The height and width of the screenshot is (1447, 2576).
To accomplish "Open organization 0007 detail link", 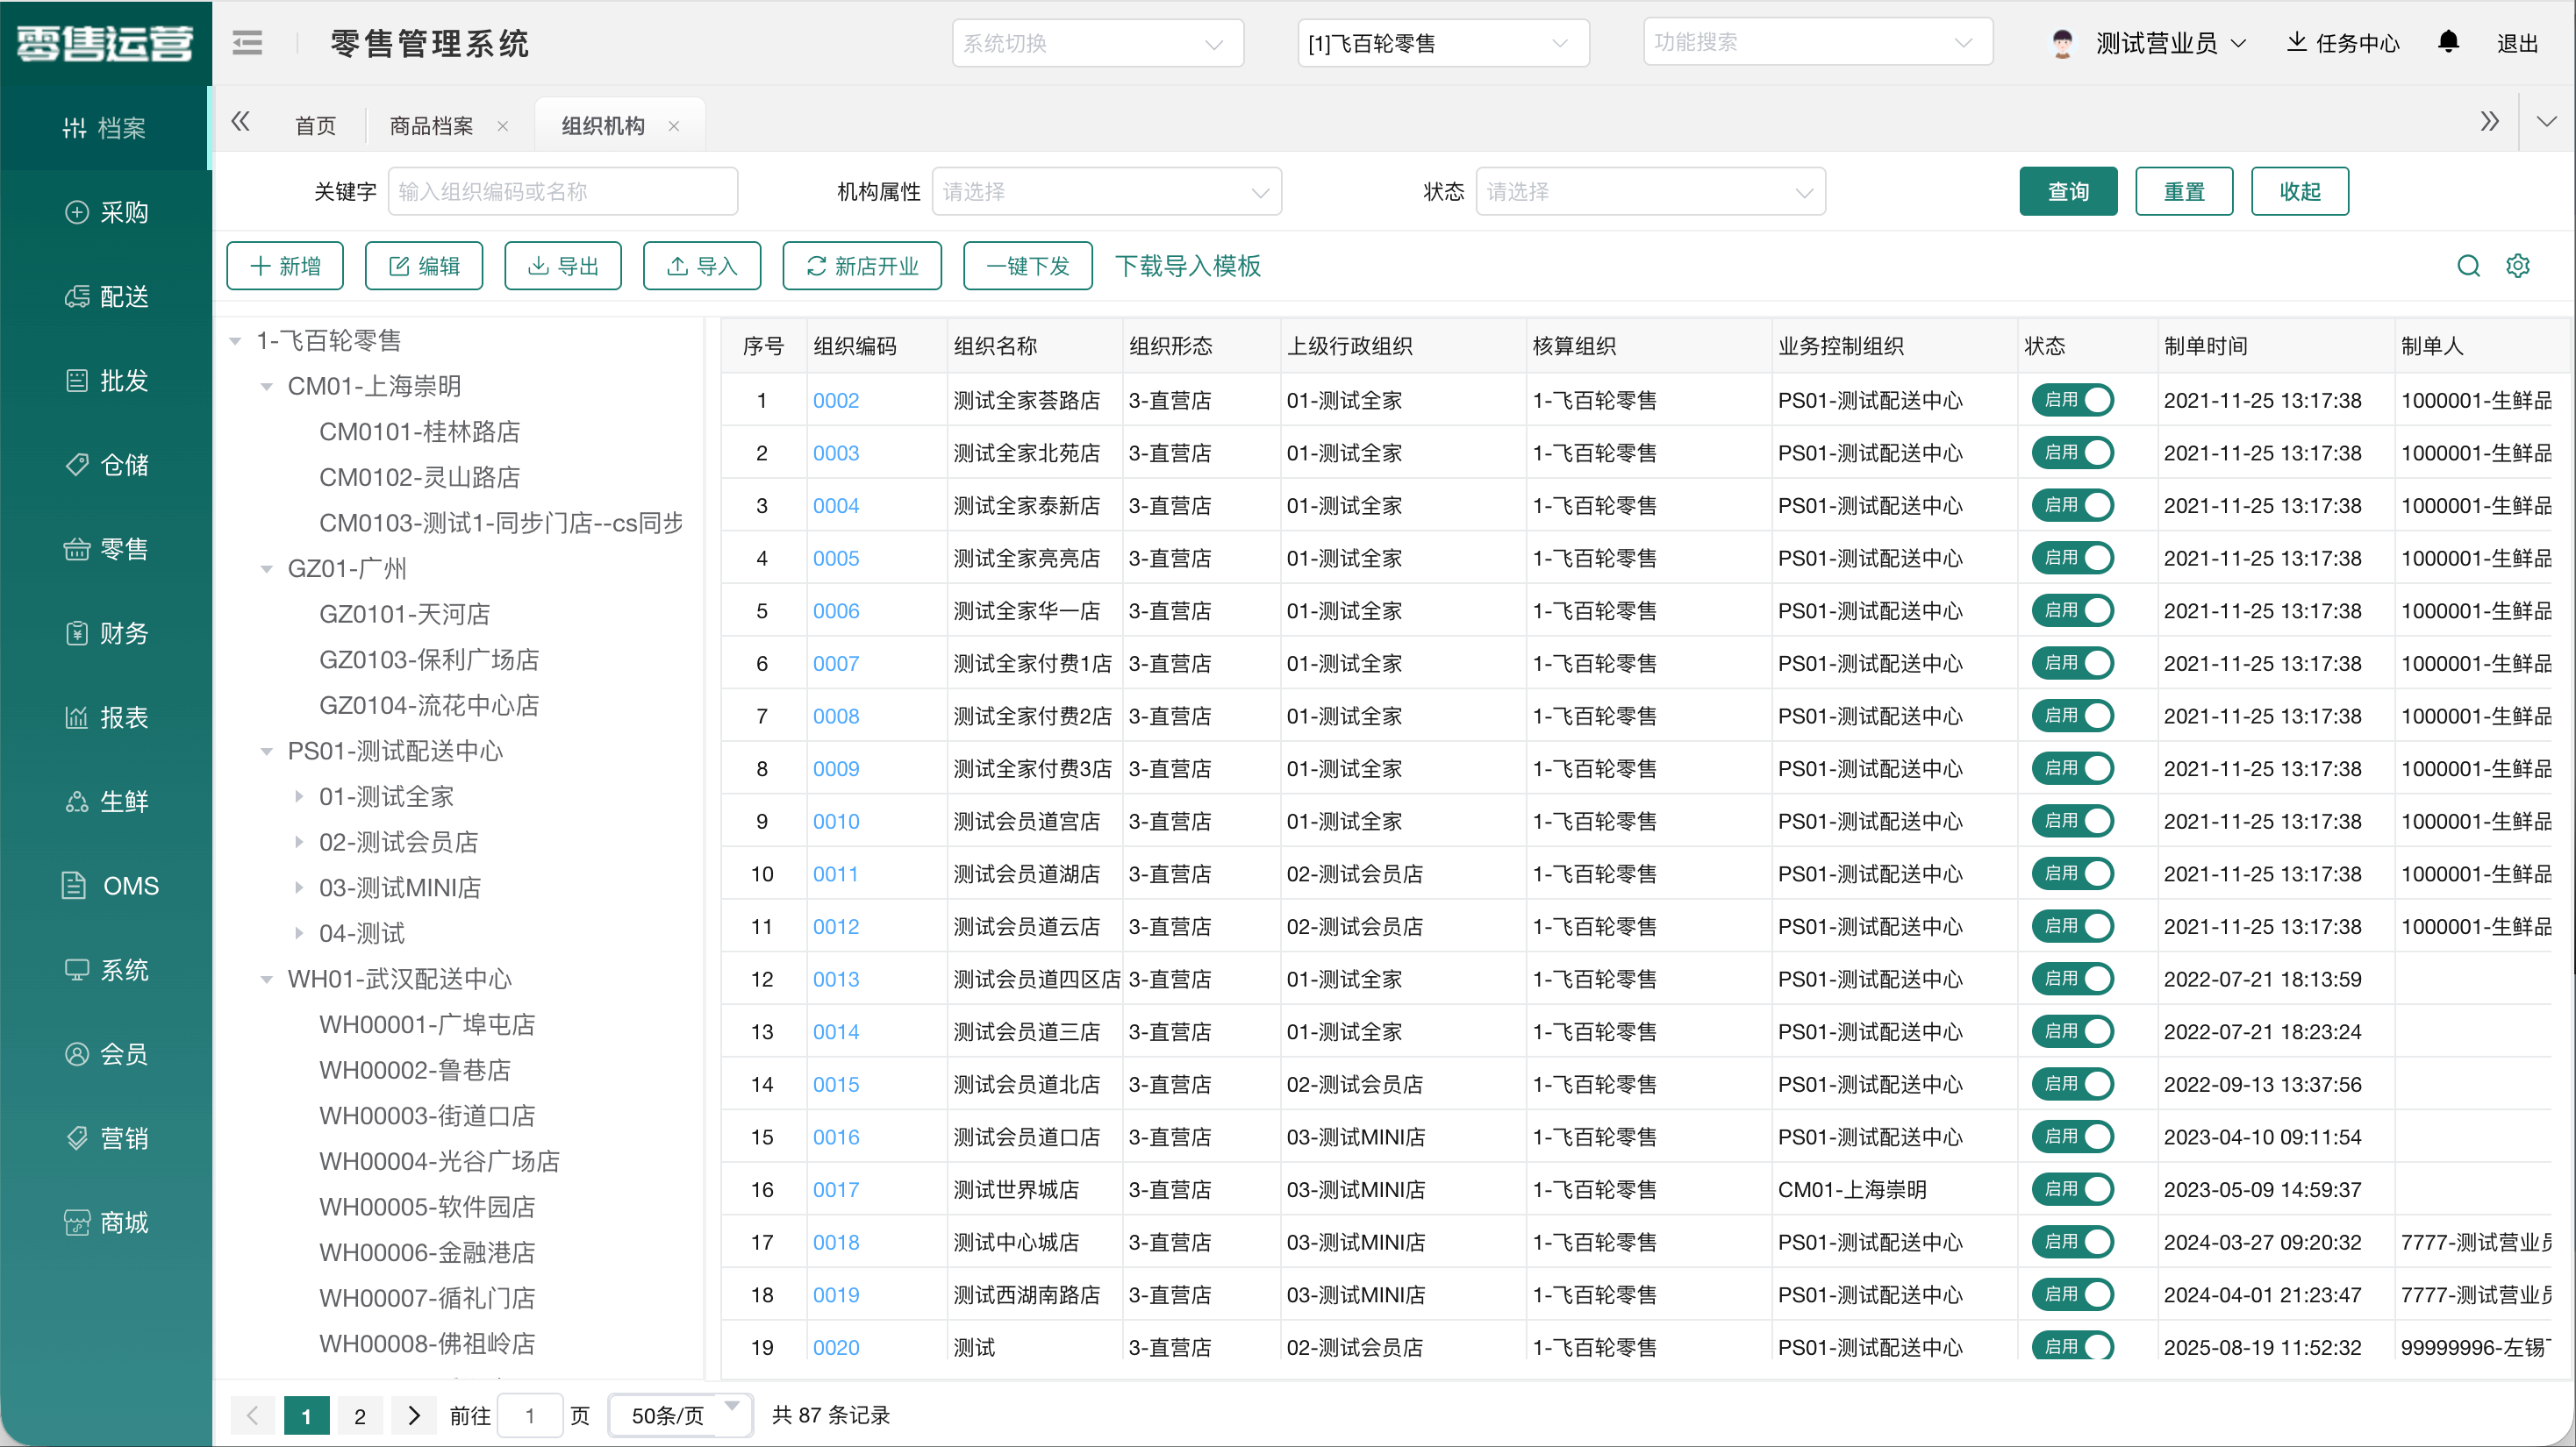I will pos(836,662).
